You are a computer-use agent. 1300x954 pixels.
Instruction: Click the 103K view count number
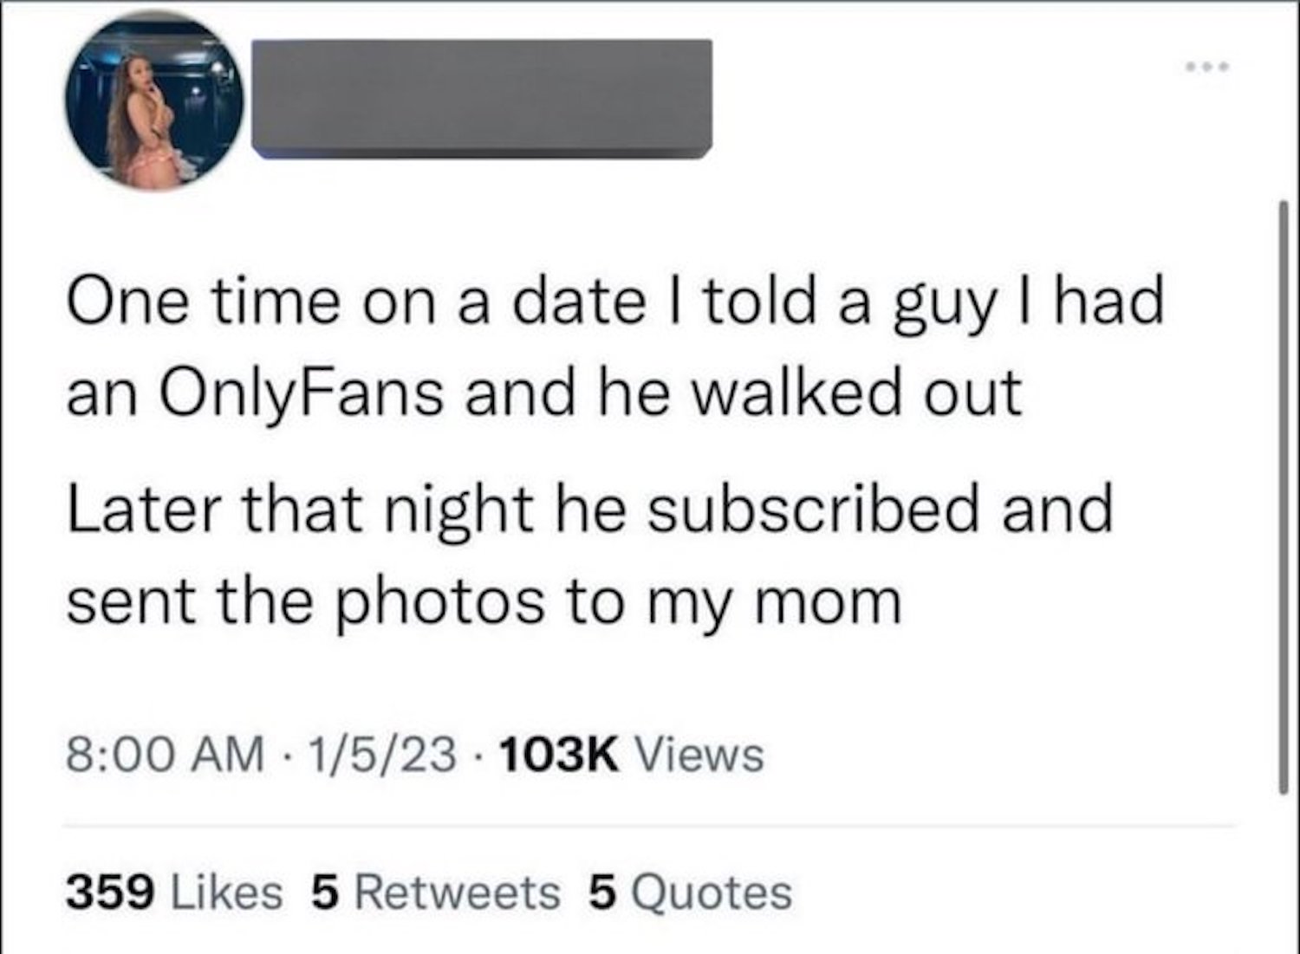pyautogui.click(x=559, y=753)
